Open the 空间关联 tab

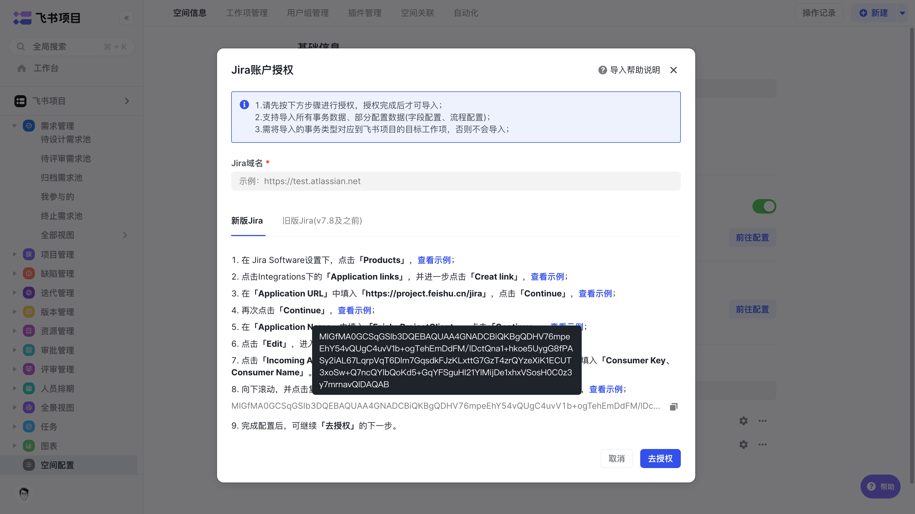click(418, 13)
